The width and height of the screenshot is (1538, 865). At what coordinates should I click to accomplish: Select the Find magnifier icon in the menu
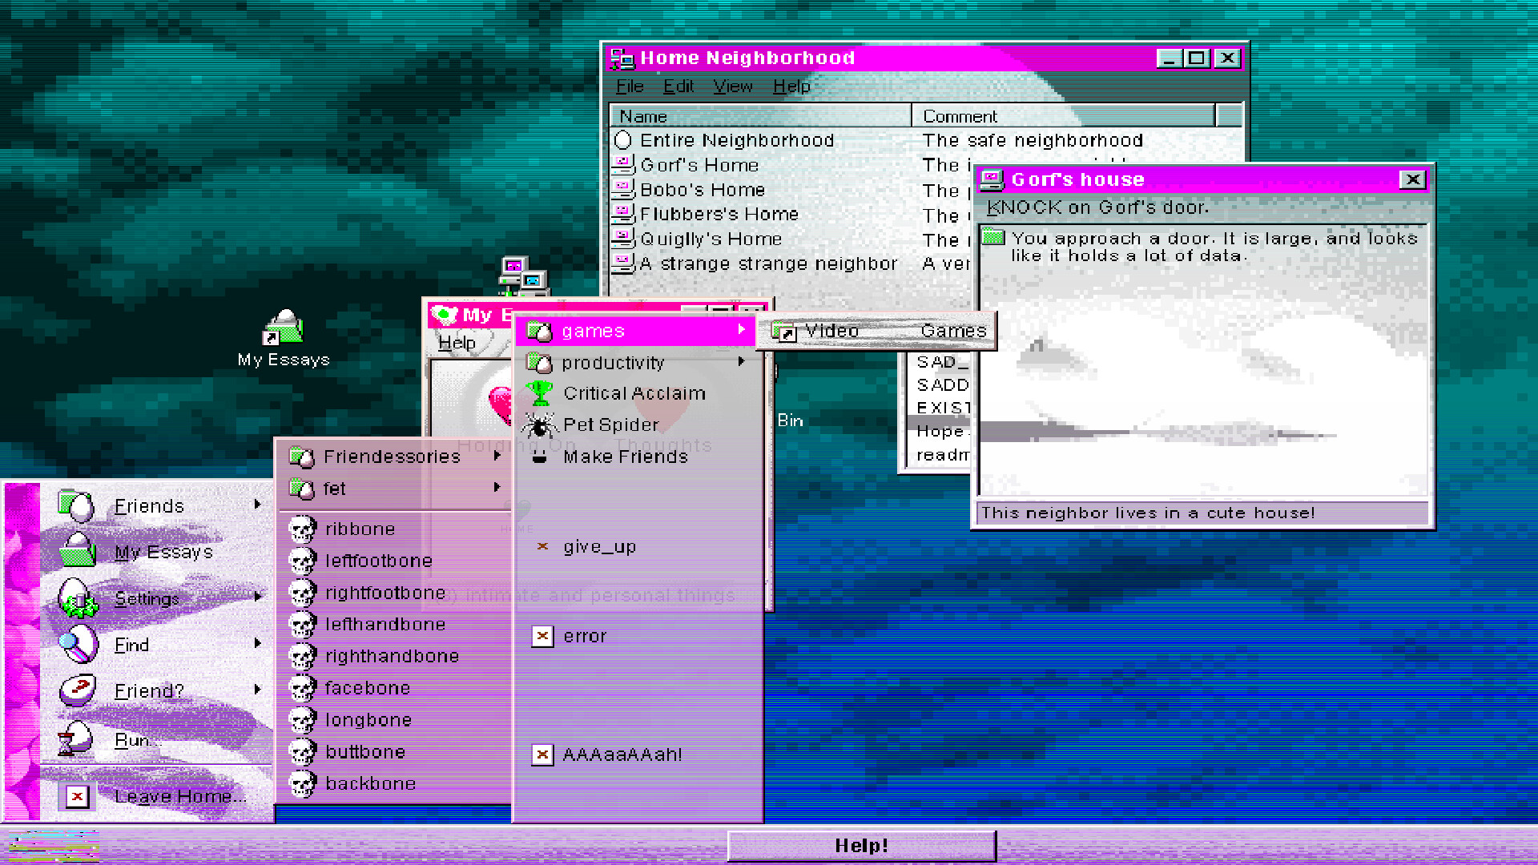point(76,645)
